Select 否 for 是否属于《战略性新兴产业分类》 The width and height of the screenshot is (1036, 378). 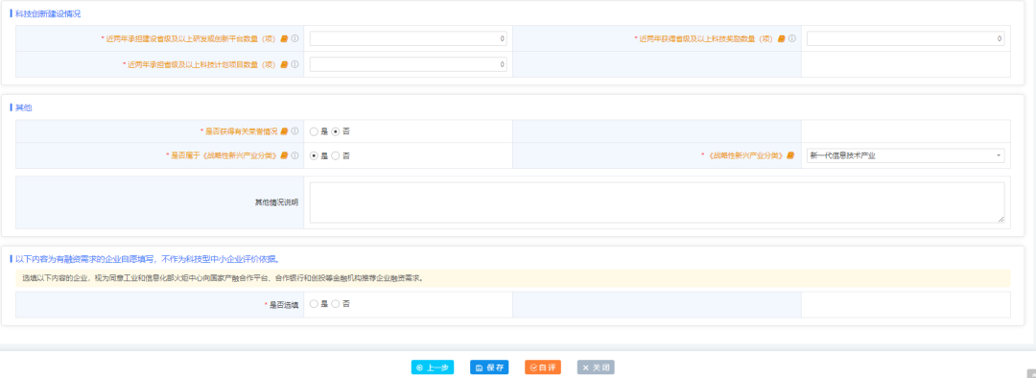[x=336, y=155]
